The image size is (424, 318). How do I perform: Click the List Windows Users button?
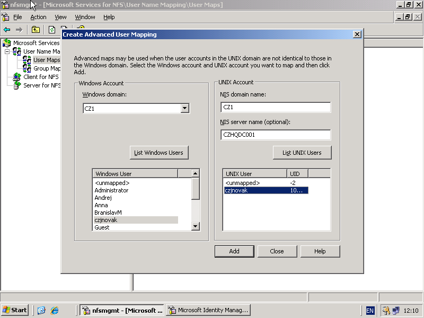159,153
